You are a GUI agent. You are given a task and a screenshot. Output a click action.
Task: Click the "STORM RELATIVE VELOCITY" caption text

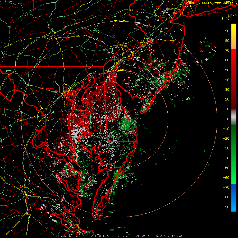(x=82, y=236)
